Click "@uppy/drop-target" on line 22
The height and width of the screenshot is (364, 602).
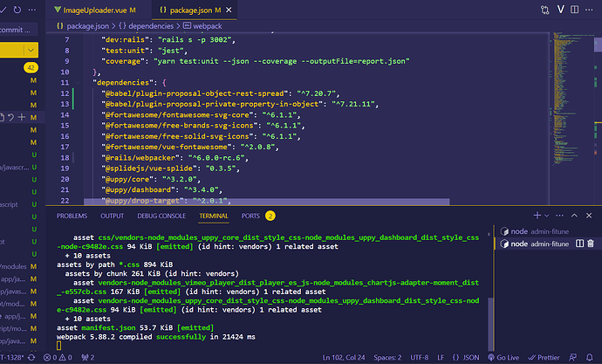pyautogui.click(x=142, y=201)
